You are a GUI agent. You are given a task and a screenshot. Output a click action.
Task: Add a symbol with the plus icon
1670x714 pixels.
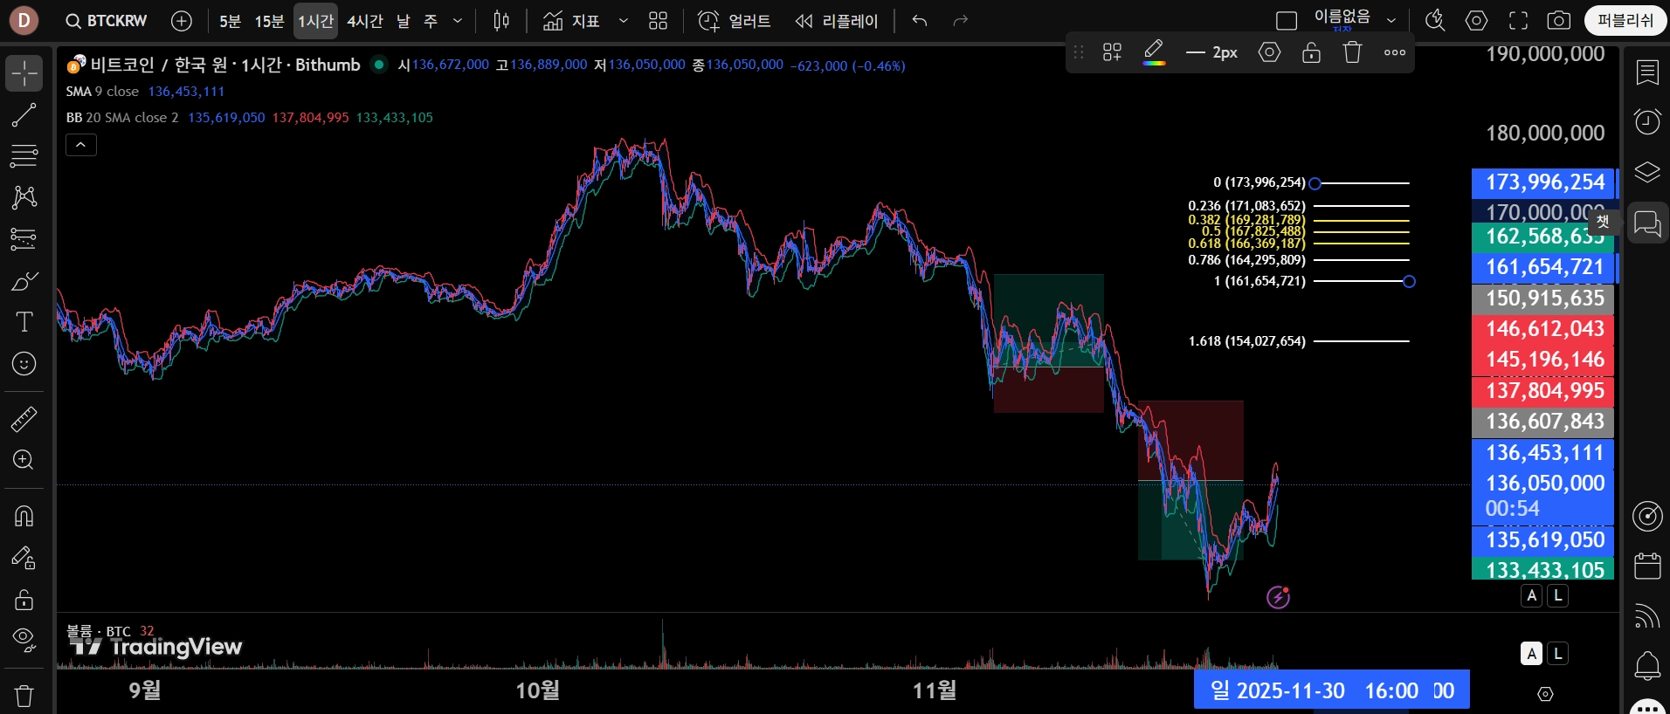[x=182, y=21]
